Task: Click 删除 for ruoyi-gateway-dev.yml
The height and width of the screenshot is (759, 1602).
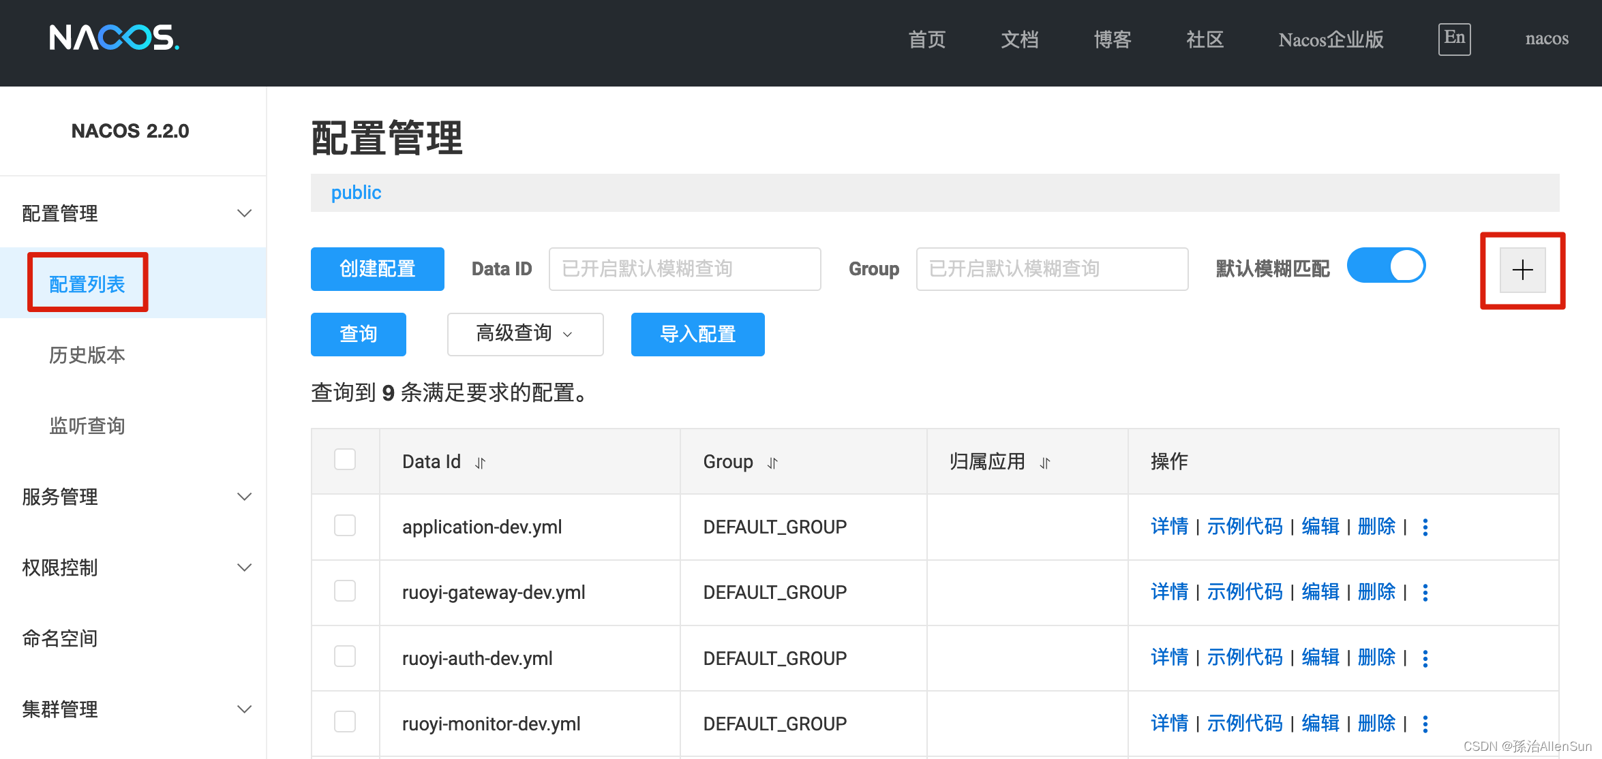Action: pyautogui.click(x=1376, y=591)
